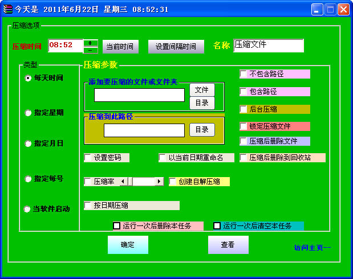Click the plus button to increase compression time
The height and width of the screenshot is (279, 353).
click(91, 43)
